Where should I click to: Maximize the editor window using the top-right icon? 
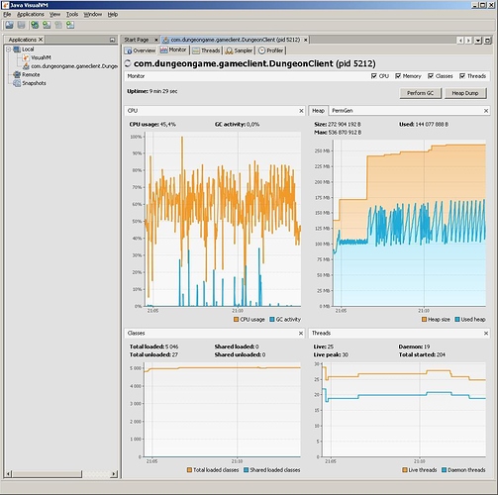(x=487, y=41)
